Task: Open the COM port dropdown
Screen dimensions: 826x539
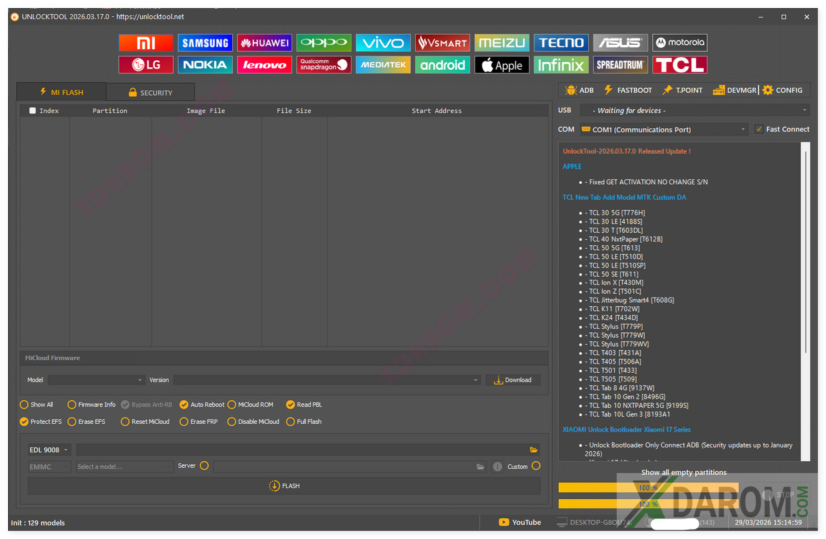Action: [x=663, y=129]
